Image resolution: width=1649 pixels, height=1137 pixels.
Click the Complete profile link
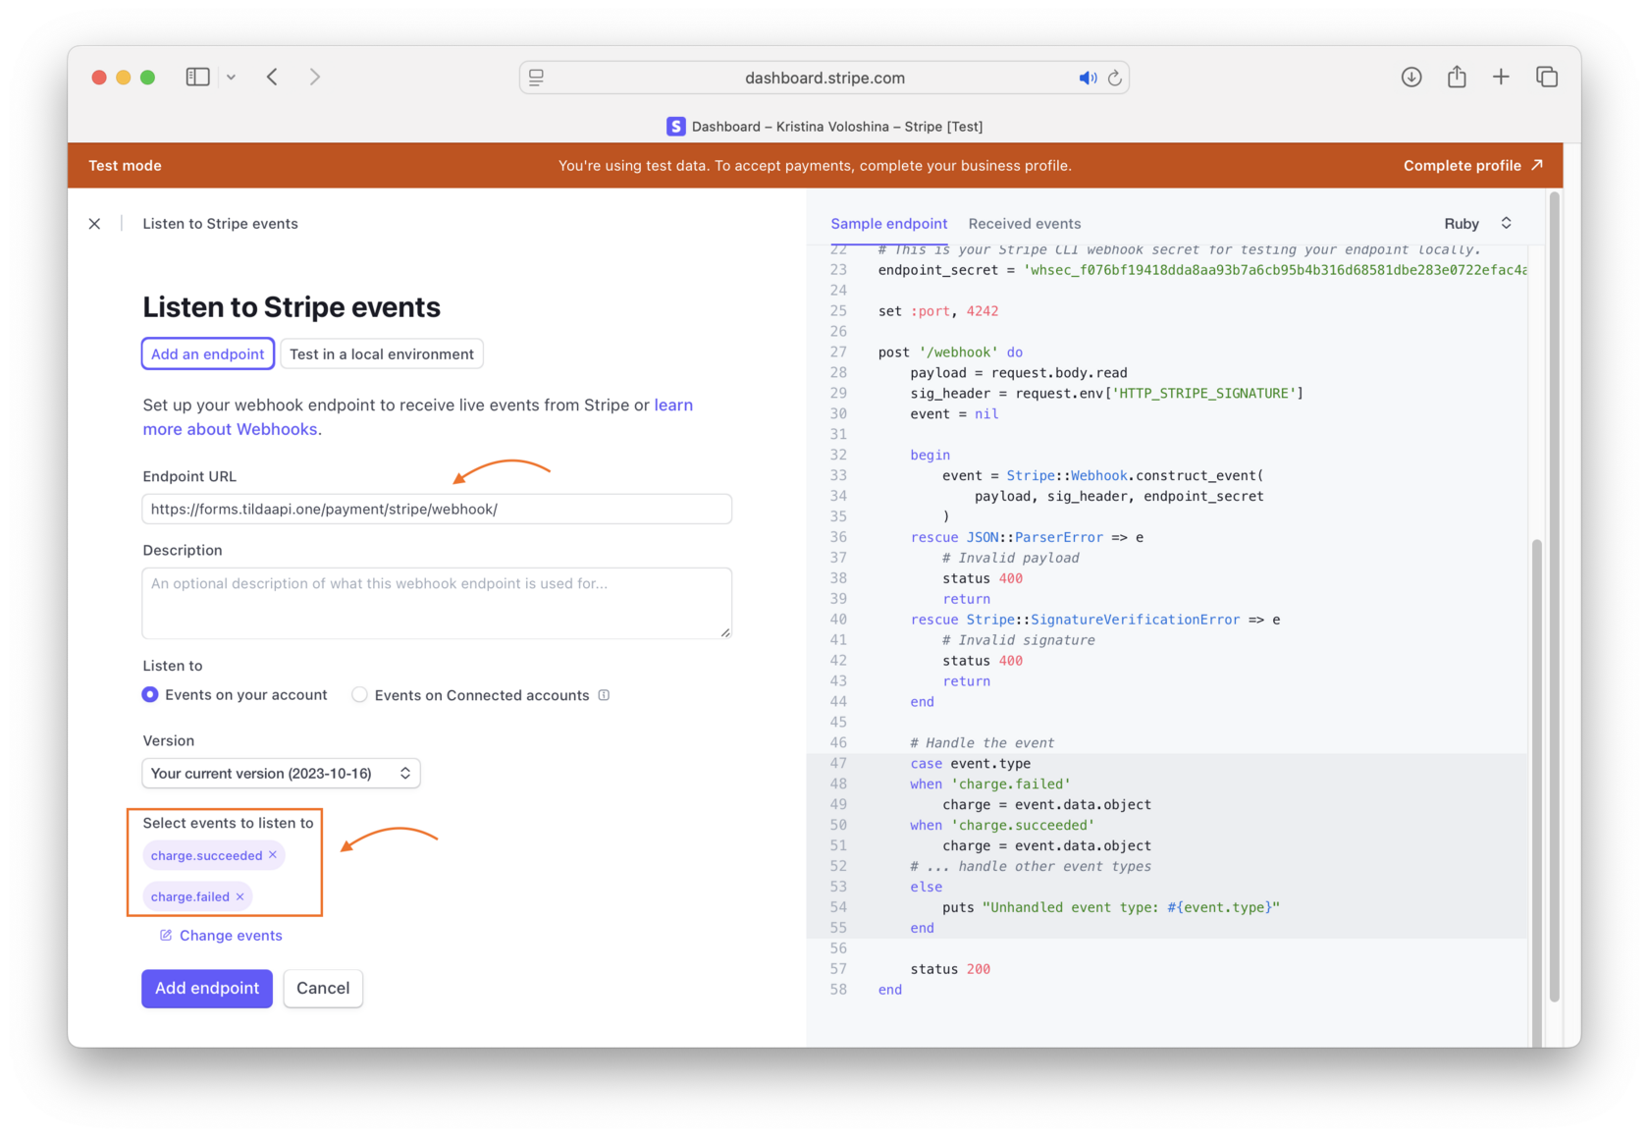pos(1473,165)
